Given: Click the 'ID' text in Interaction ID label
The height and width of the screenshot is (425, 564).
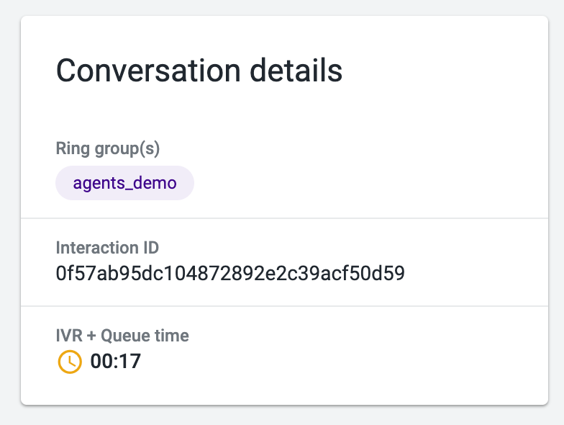Looking at the screenshot, I should 151,248.
